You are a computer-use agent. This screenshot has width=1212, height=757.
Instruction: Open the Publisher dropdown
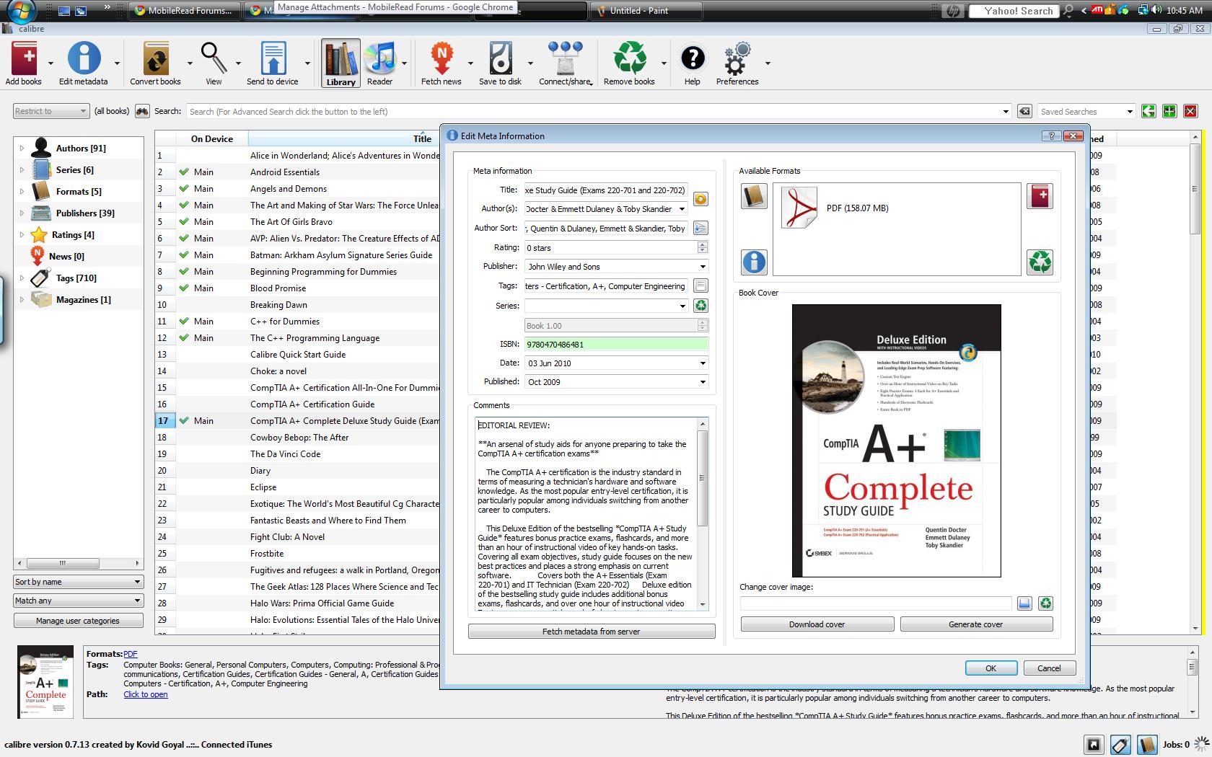[703, 267]
